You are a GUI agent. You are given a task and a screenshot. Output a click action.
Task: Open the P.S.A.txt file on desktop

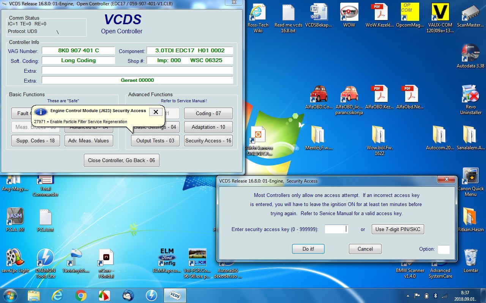[x=45, y=220]
